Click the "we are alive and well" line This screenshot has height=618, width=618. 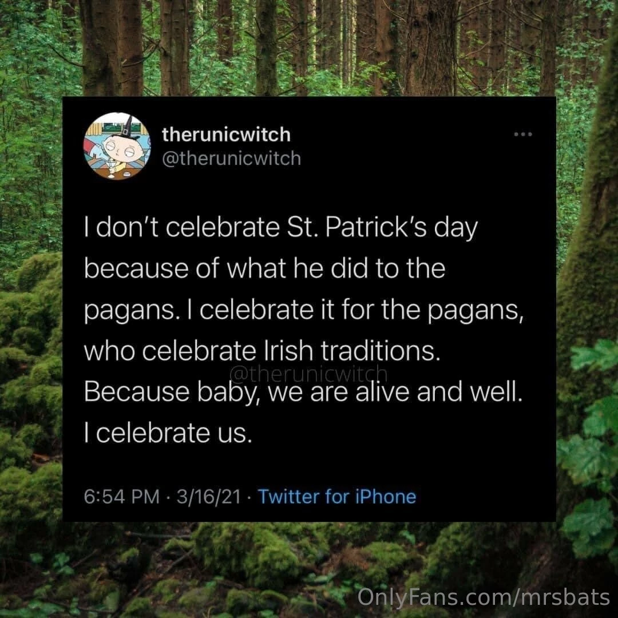[x=303, y=393]
